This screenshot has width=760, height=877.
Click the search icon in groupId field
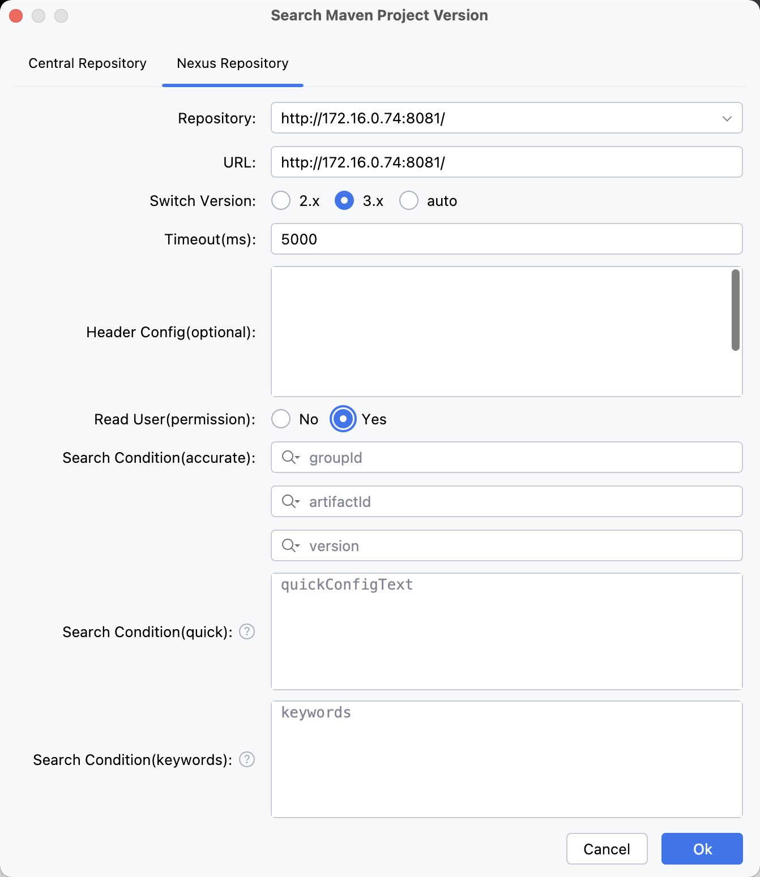(x=290, y=457)
